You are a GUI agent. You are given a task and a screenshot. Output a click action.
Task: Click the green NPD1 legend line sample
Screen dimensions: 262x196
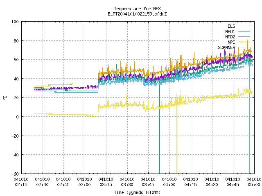244,31
